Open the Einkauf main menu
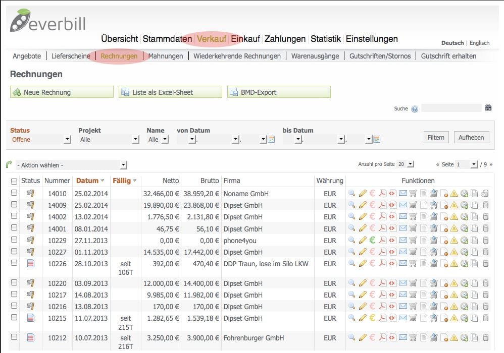Image resolution: width=504 pixels, height=353 pixels. coord(245,39)
